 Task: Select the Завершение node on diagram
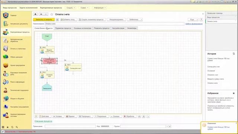(x=47, y=87)
